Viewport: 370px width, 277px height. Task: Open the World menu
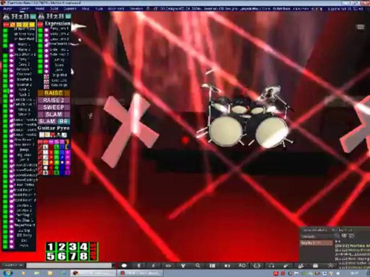pos(40,9)
